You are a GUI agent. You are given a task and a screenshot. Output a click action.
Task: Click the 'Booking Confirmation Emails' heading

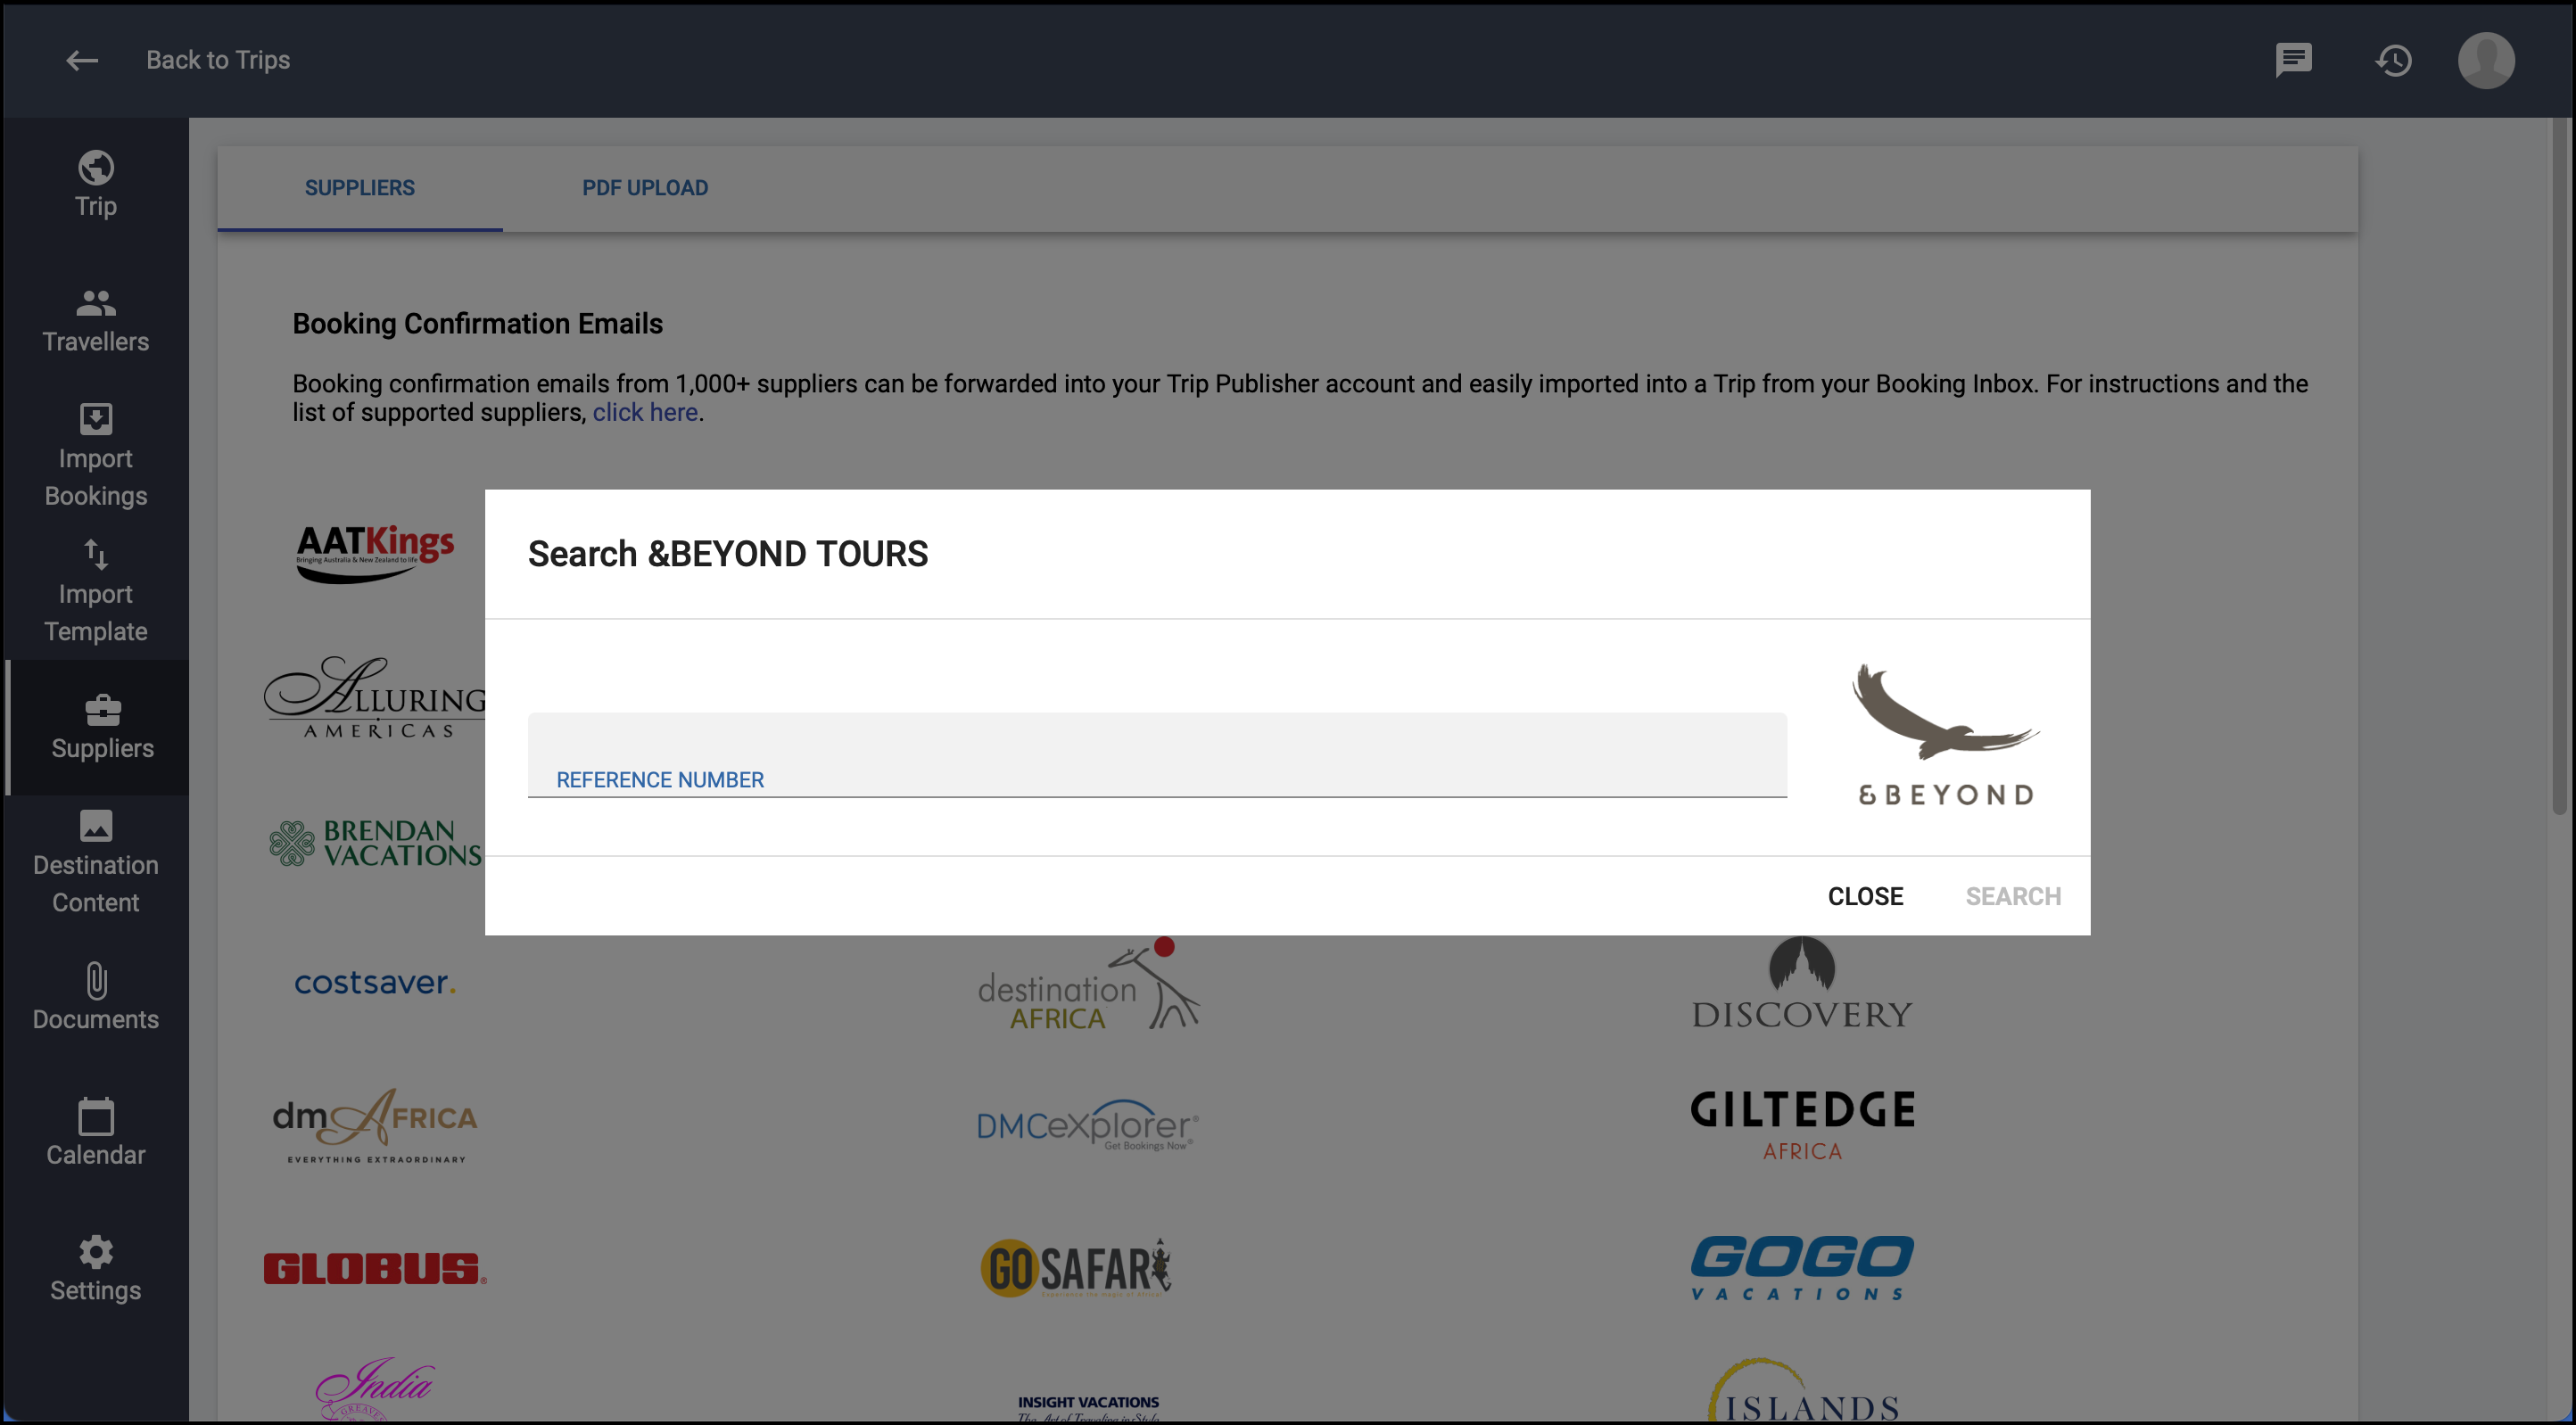(x=477, y=324)
